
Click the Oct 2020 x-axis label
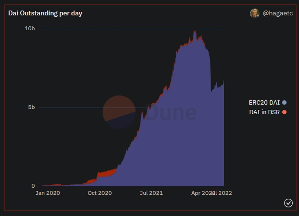pos(100,193)
